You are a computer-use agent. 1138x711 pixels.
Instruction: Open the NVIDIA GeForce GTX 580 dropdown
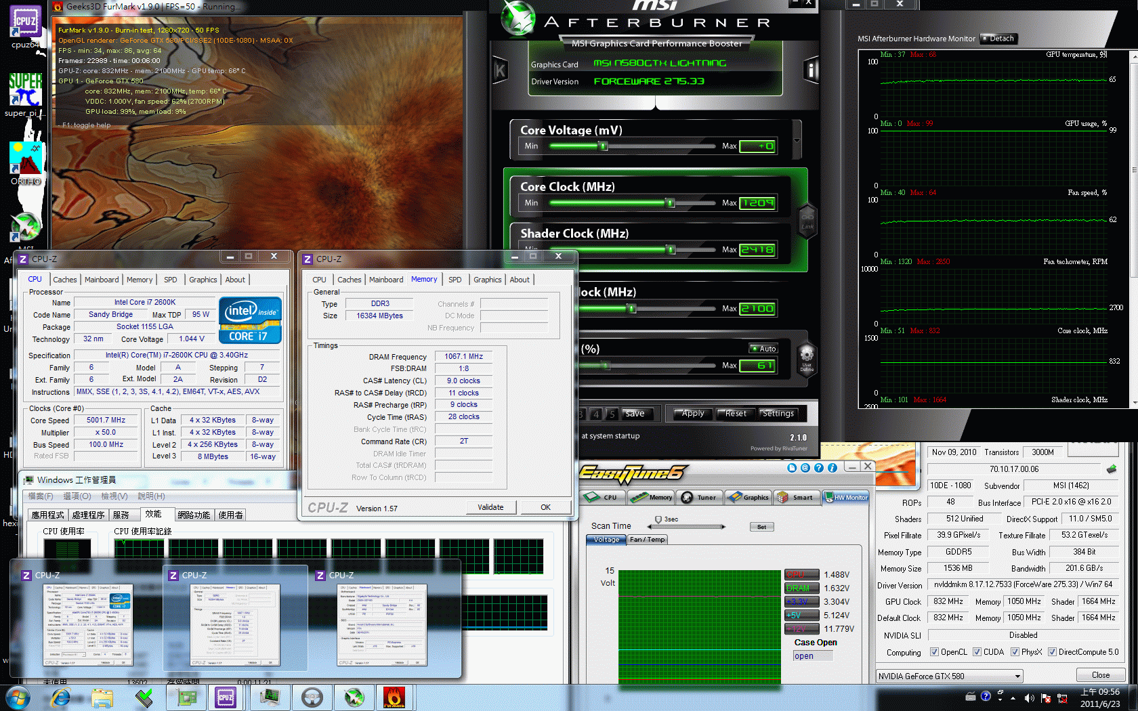tap(948, 676)
